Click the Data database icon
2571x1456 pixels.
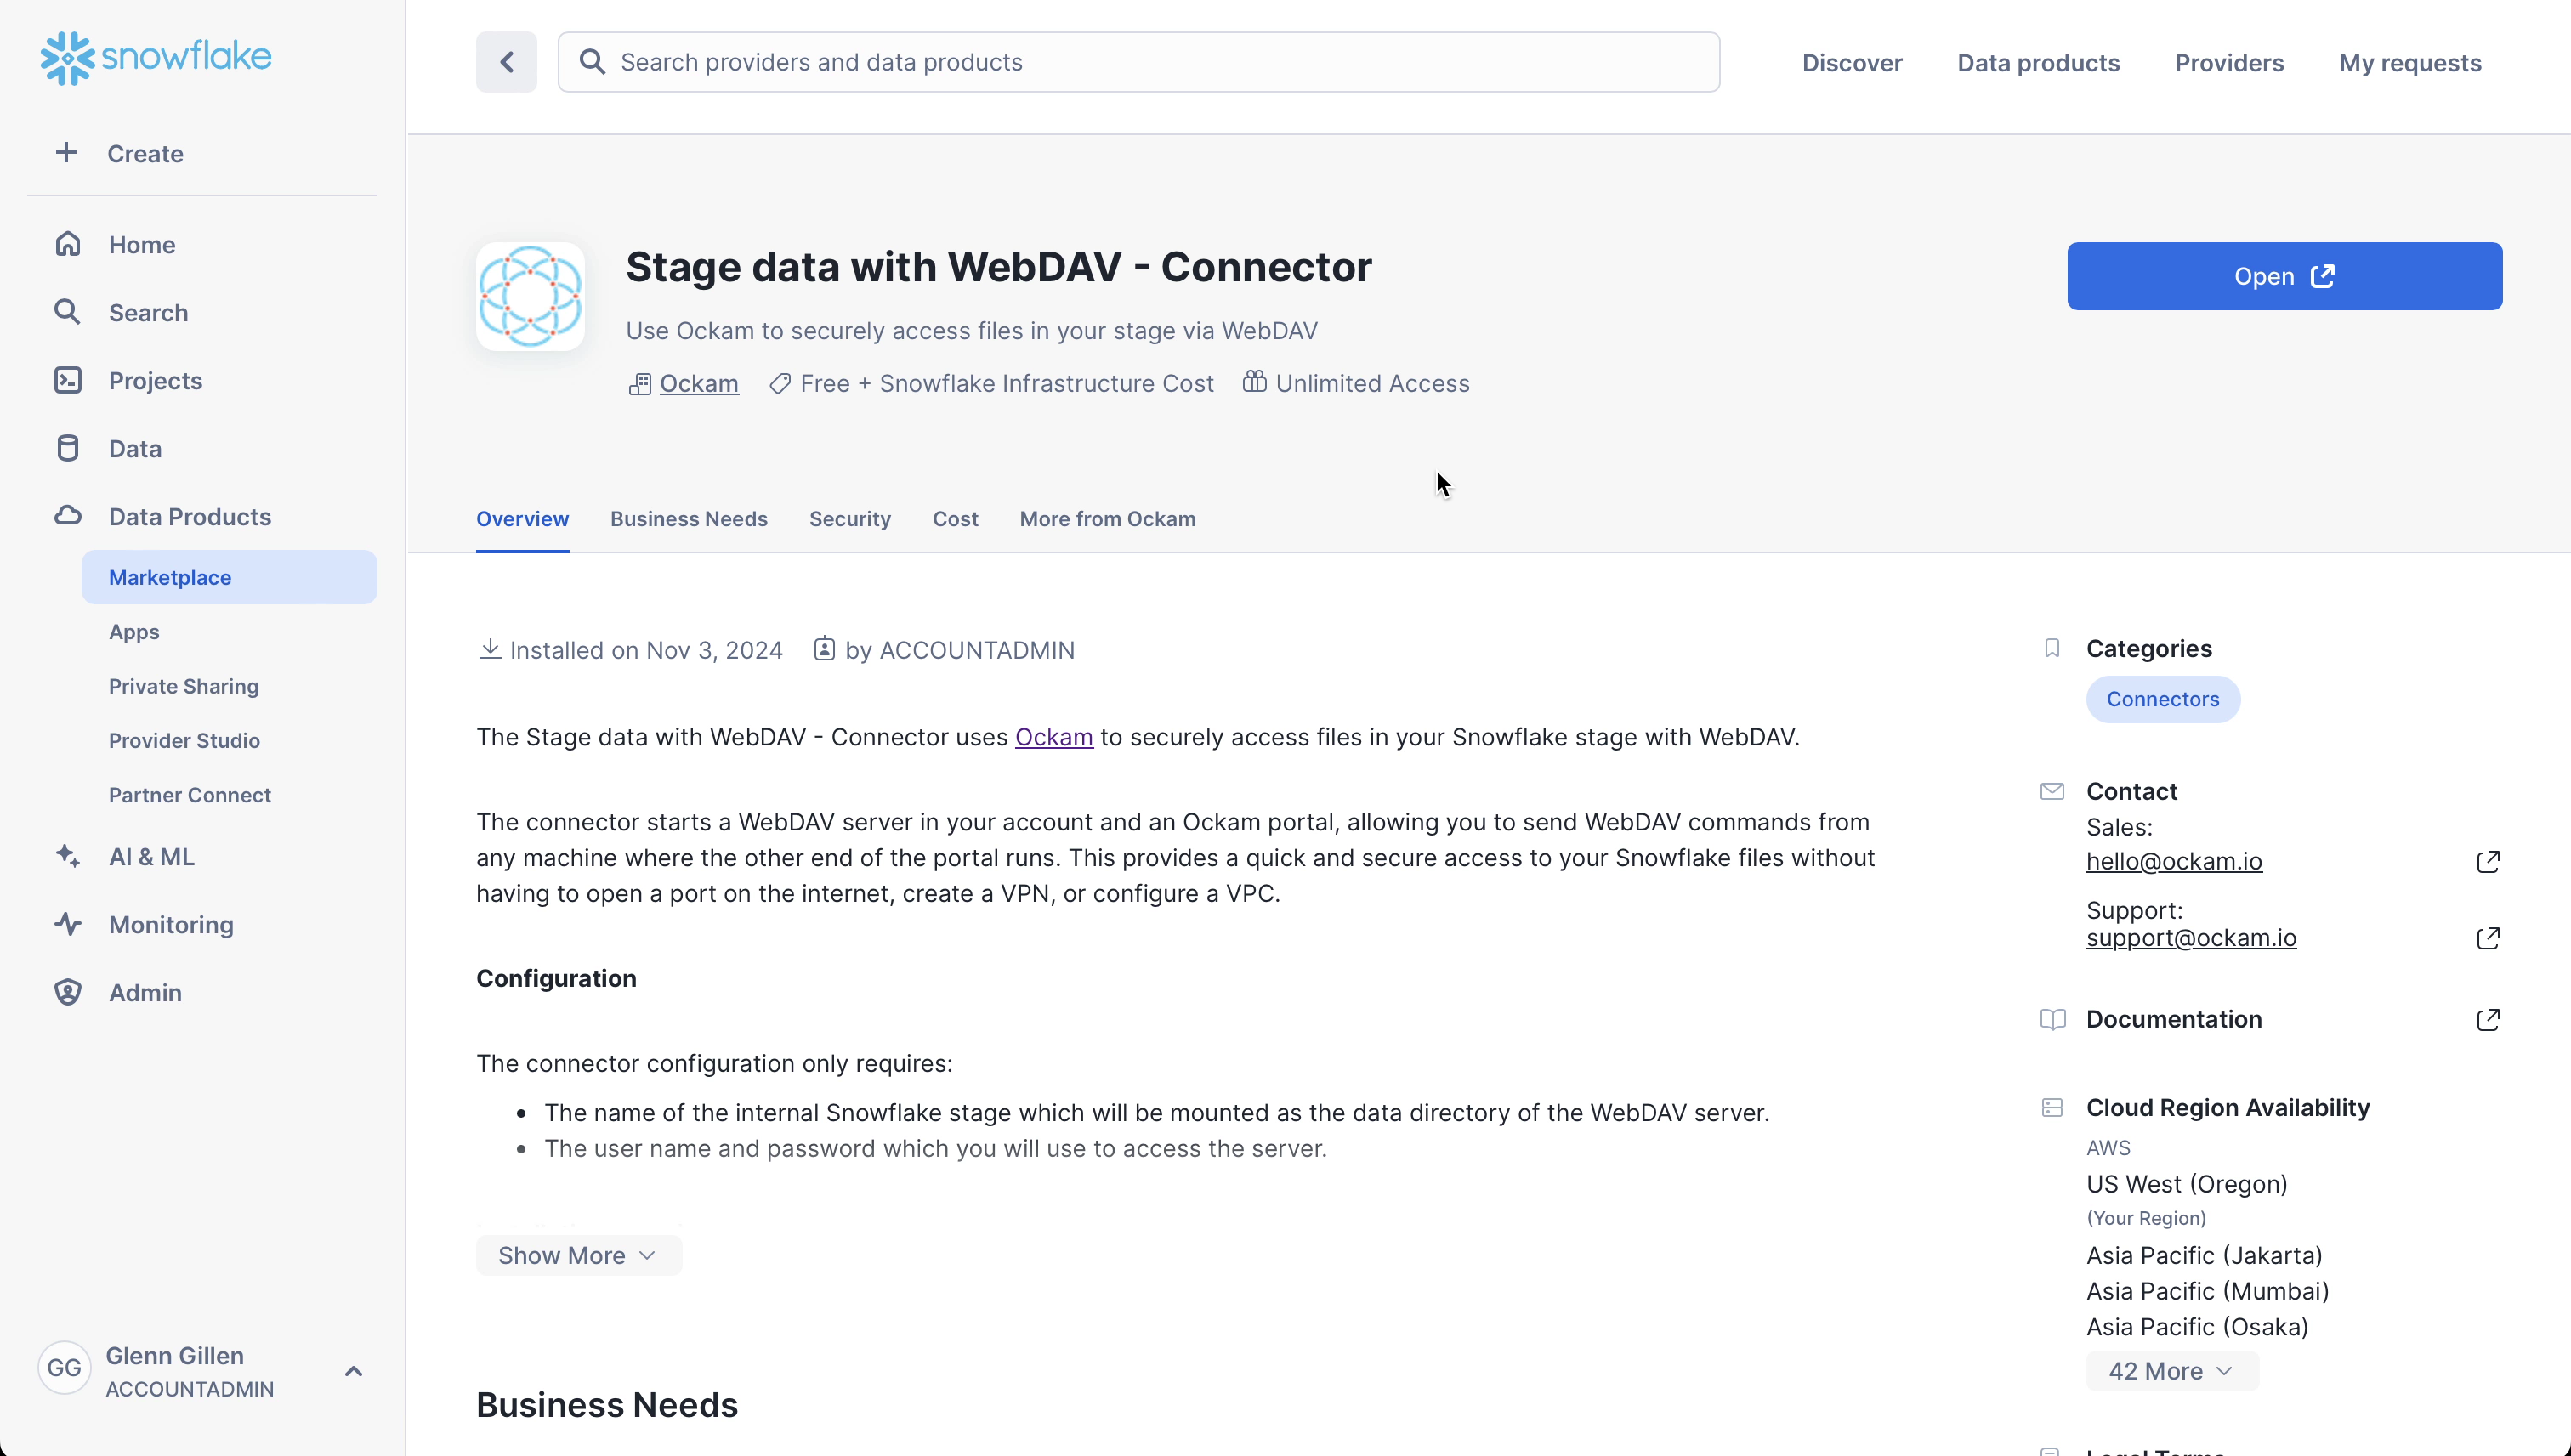click(x=68, y=448)
